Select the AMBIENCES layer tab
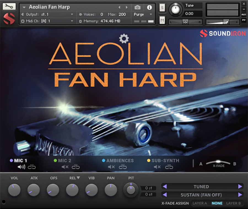248x209 pixels. pyautogui.click(x=118, y=161)
